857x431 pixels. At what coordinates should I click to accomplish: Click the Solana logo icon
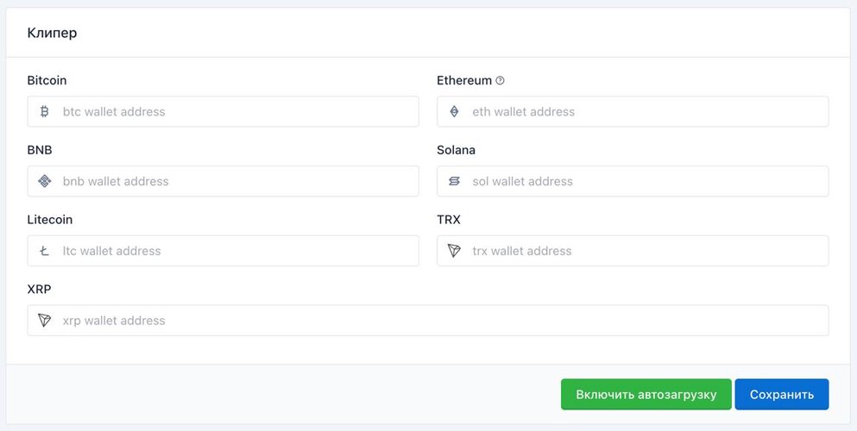pos(454,181)
